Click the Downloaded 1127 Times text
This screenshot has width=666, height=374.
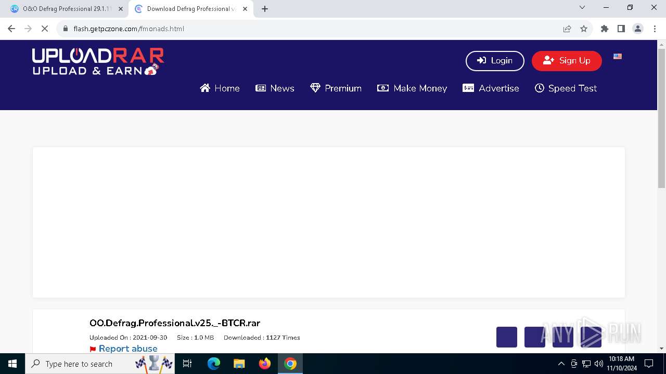[x=262, y=338]
